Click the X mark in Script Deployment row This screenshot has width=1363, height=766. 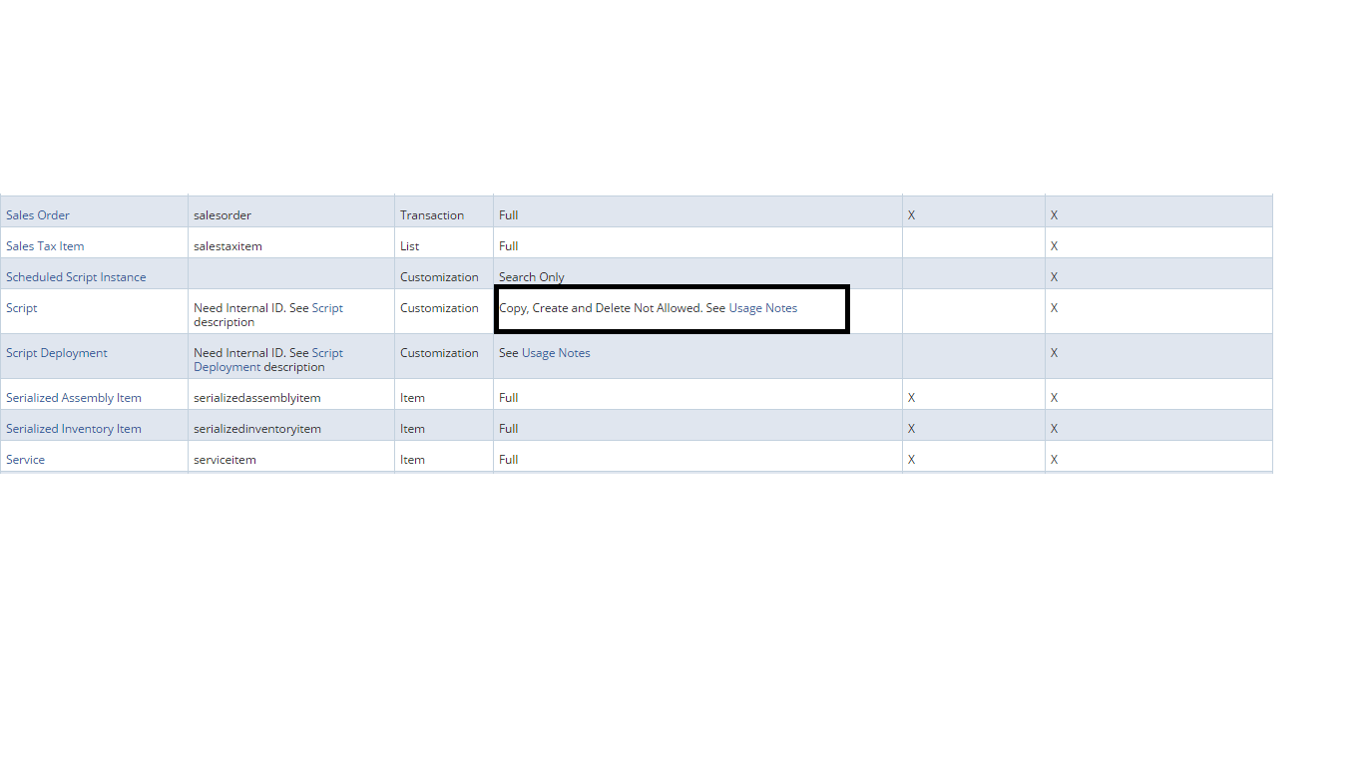(x=1054, y=353)
